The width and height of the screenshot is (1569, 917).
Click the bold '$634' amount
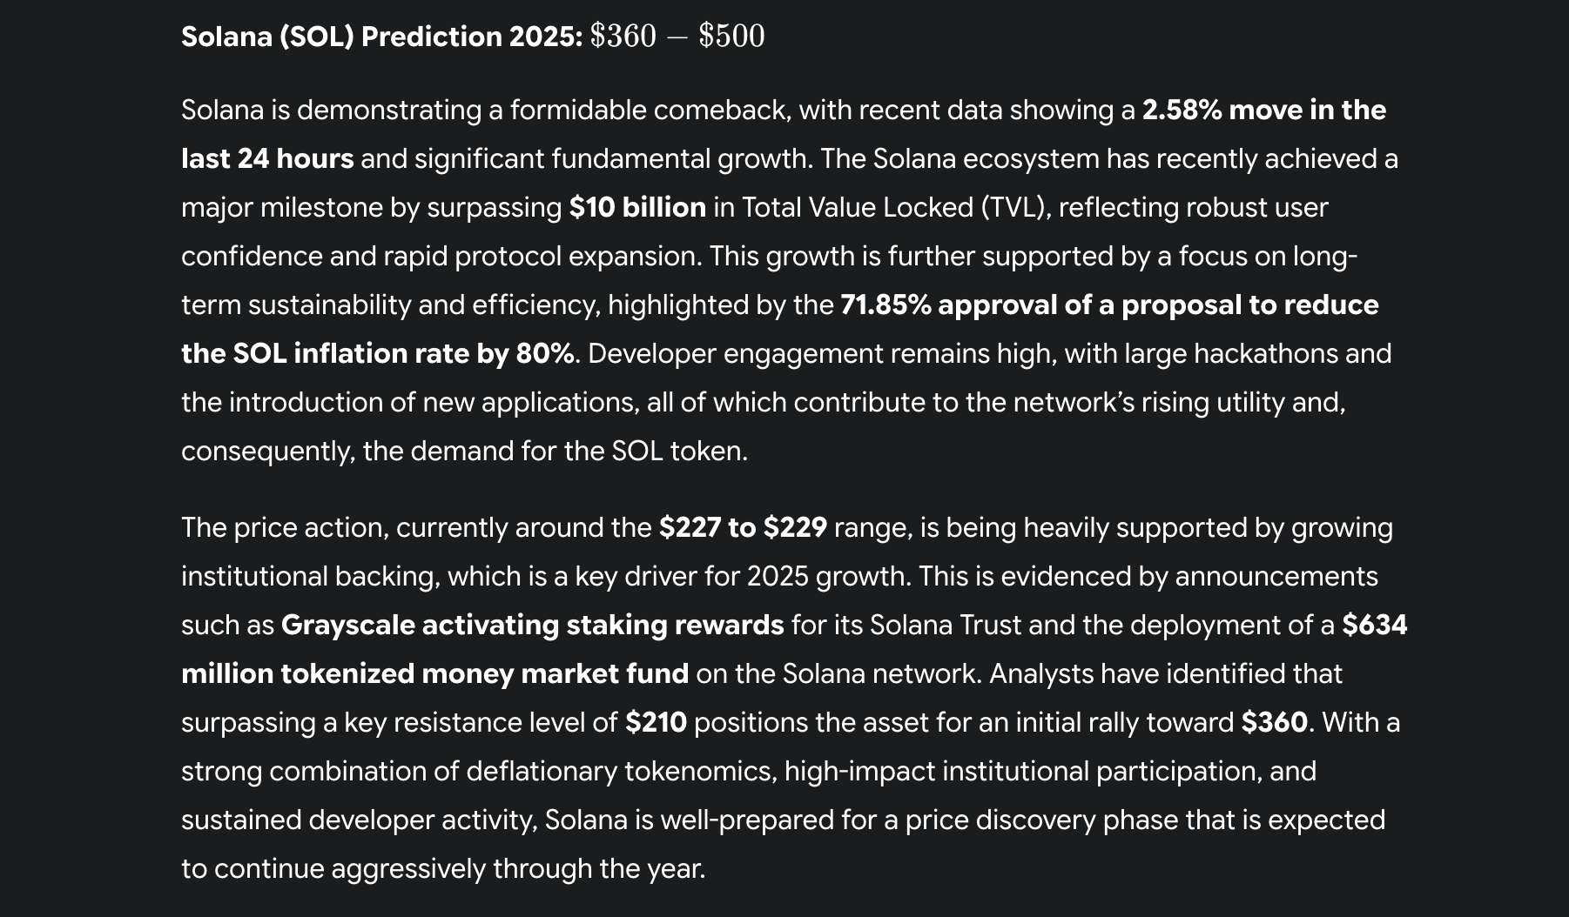point(1374,626)
